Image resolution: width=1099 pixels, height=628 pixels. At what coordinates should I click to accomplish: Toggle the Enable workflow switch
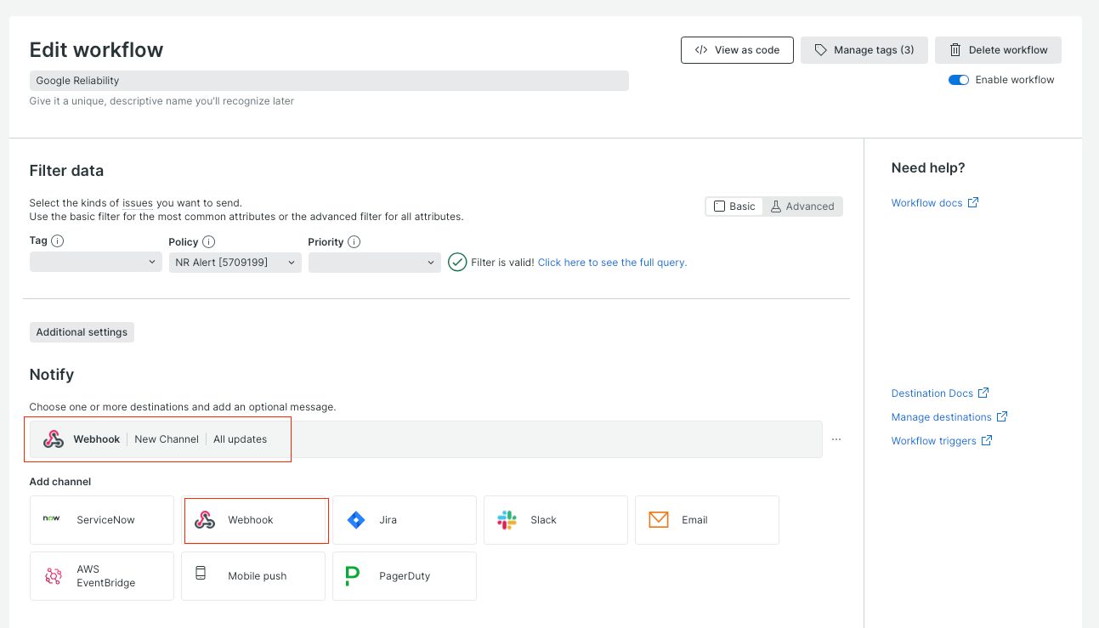tap(959, 80)
